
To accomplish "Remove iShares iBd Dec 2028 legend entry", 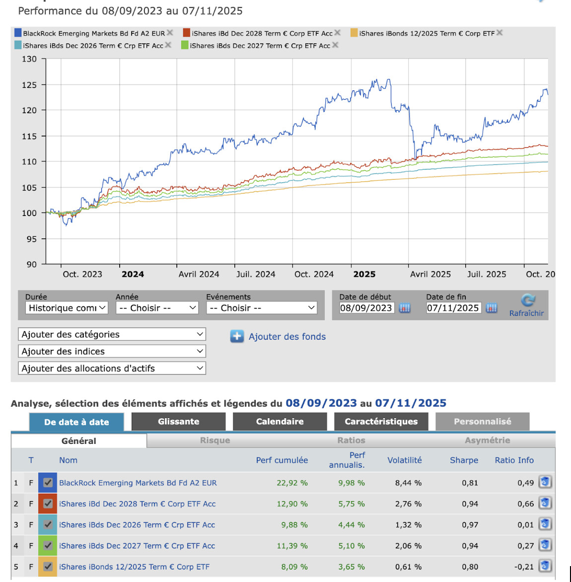I will [338, 33].
